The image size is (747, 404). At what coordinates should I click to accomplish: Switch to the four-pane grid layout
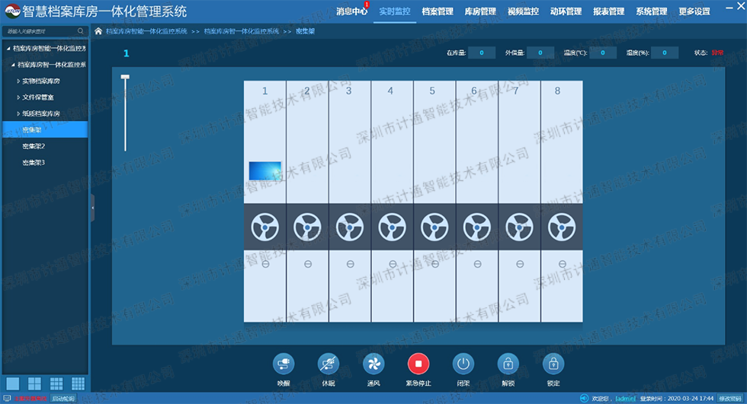34,383
